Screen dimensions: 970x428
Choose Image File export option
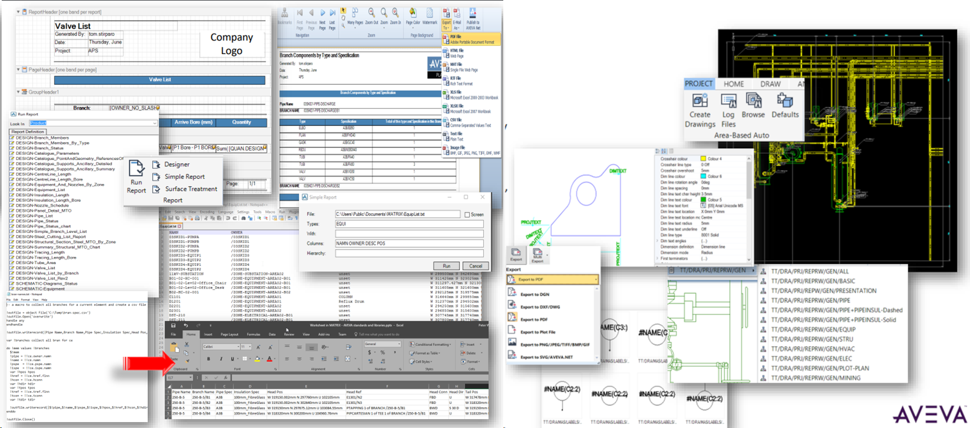click(x=471, y=150)
